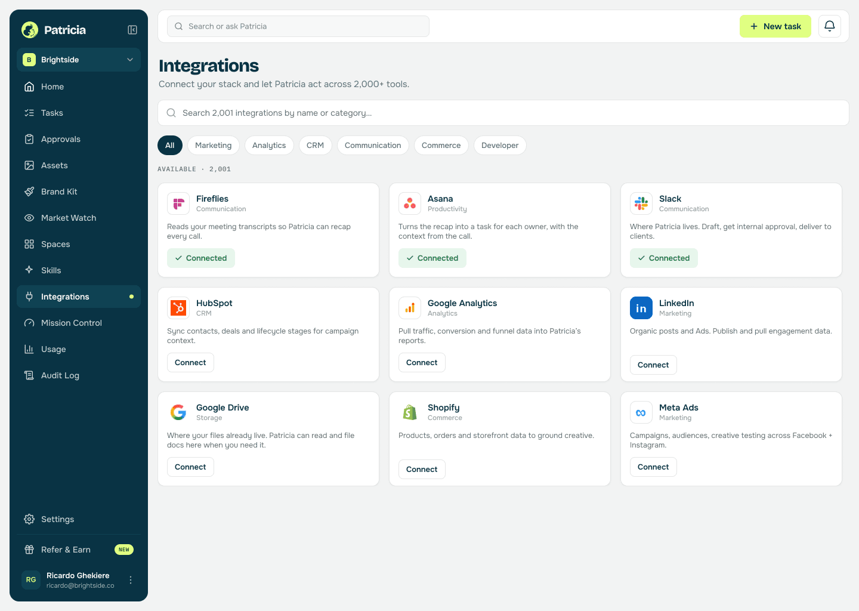Click the Slack app logo

(641, 203)
